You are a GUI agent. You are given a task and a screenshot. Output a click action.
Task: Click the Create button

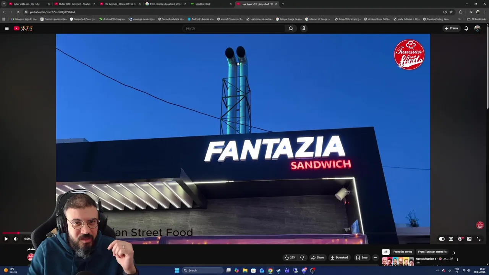[451, 28]
